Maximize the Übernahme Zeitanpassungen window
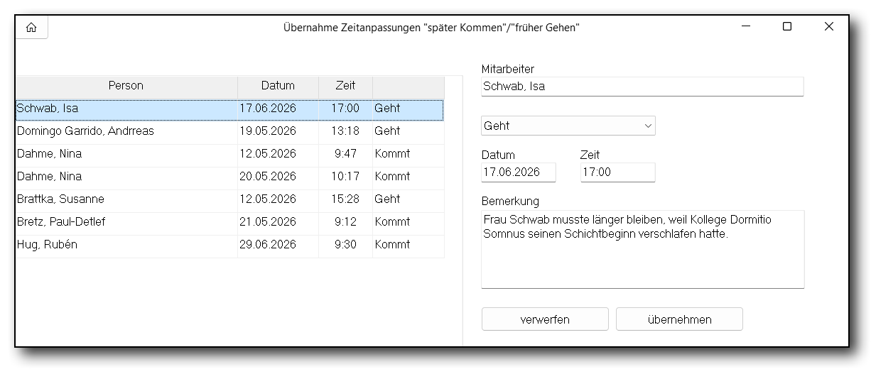 click(787, 27)
